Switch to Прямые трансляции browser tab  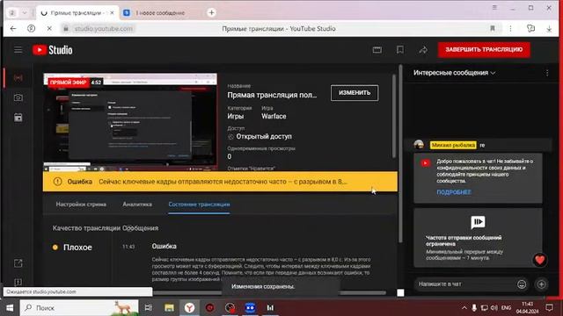tap(77, 13)
